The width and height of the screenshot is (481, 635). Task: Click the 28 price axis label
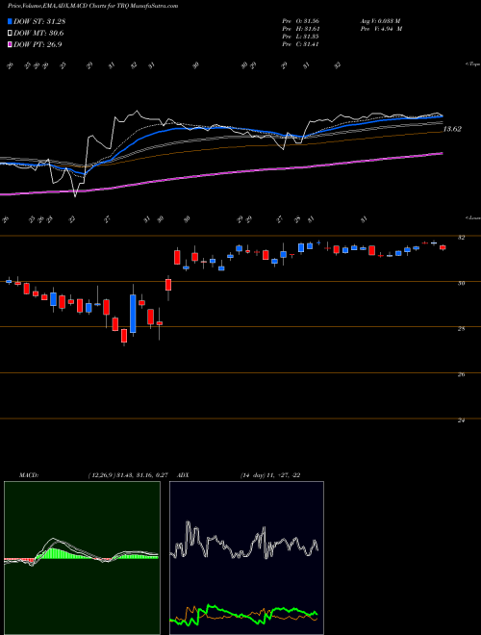[x=461, y=329]
